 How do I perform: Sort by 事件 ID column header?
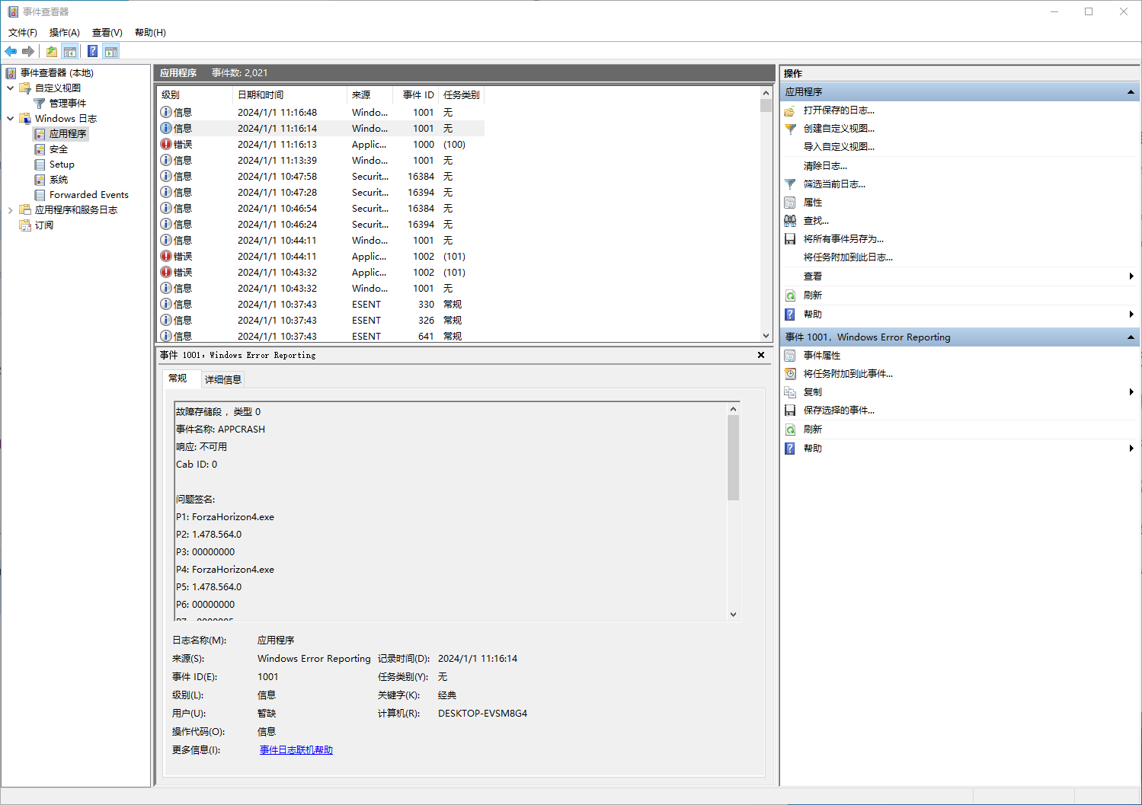(x=417, y=95)
